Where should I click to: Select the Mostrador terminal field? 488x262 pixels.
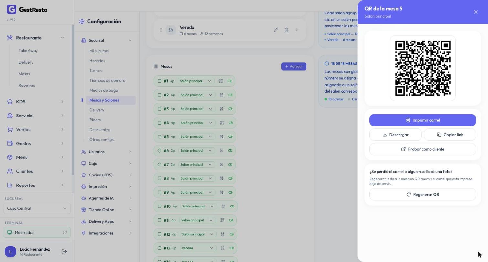point(37,233)
